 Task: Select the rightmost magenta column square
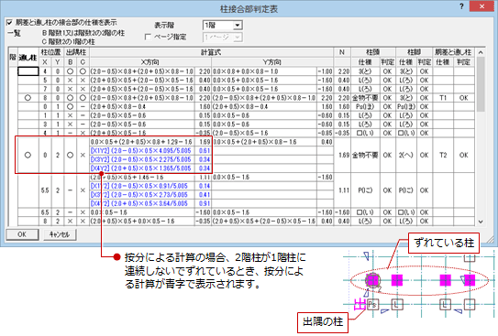tap(470, 280)
